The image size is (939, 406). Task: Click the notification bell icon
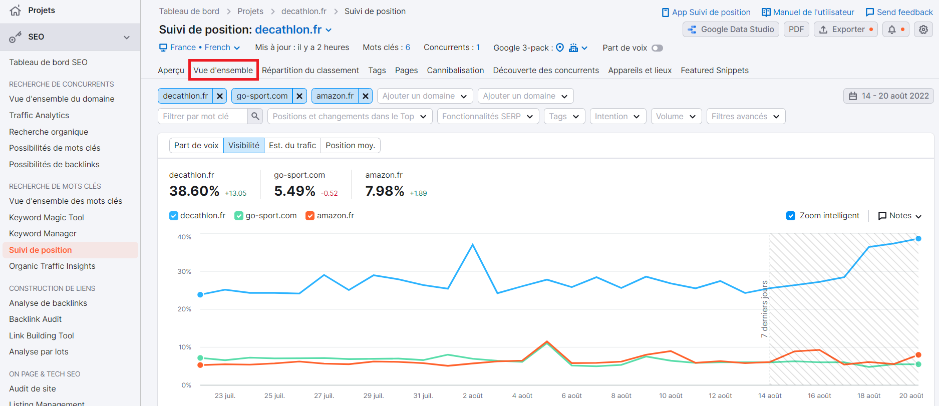892,30
